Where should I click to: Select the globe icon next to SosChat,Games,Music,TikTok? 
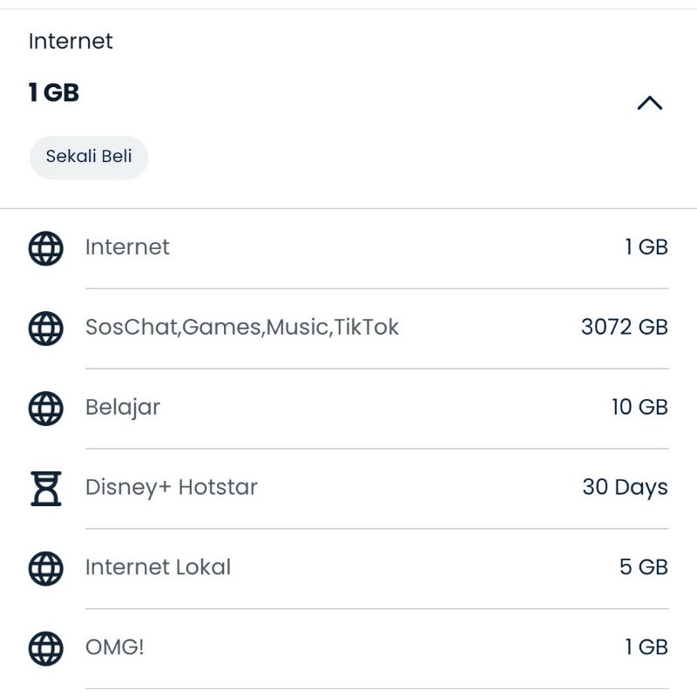click(x=45, y=328)
